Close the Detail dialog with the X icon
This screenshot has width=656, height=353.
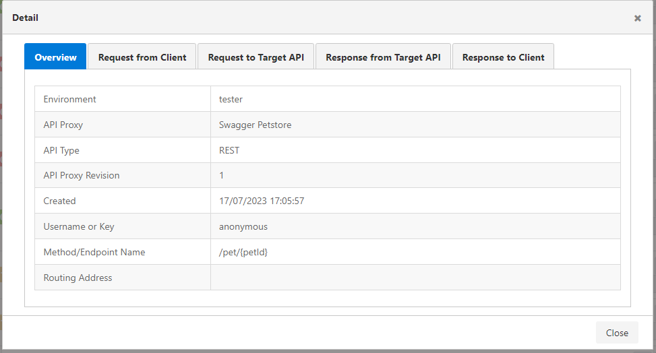(637, 18)
